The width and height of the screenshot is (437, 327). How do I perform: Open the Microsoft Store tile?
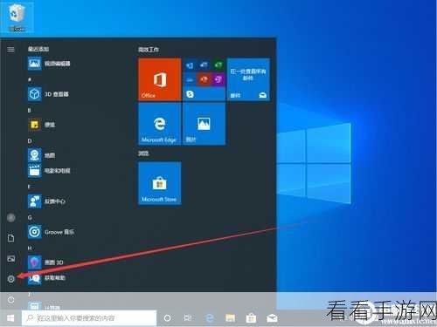[160, 183]
